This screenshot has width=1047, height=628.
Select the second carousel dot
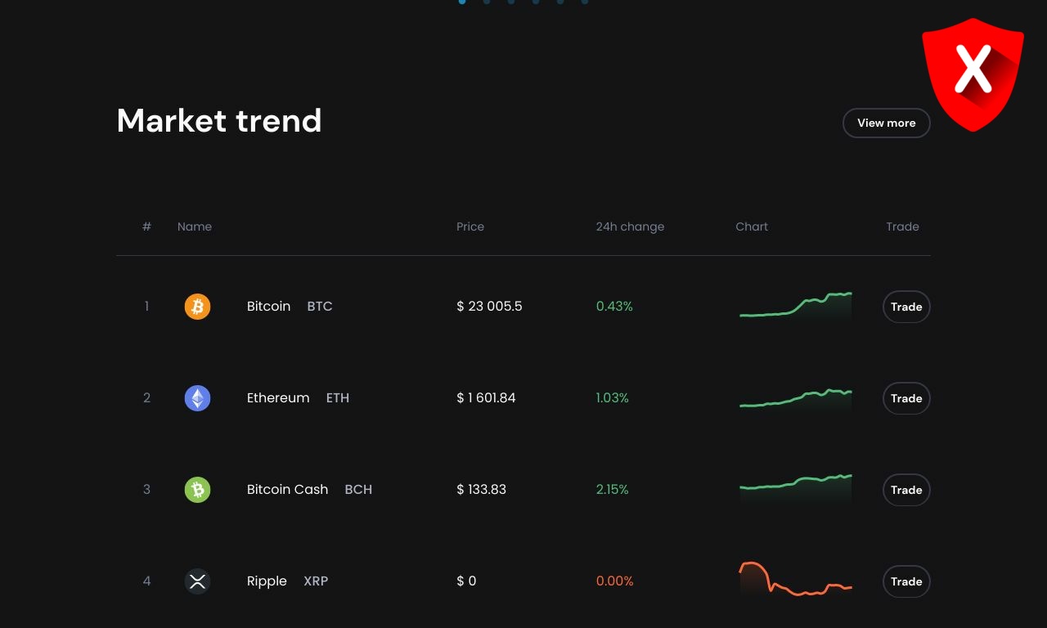pos(487,2)
